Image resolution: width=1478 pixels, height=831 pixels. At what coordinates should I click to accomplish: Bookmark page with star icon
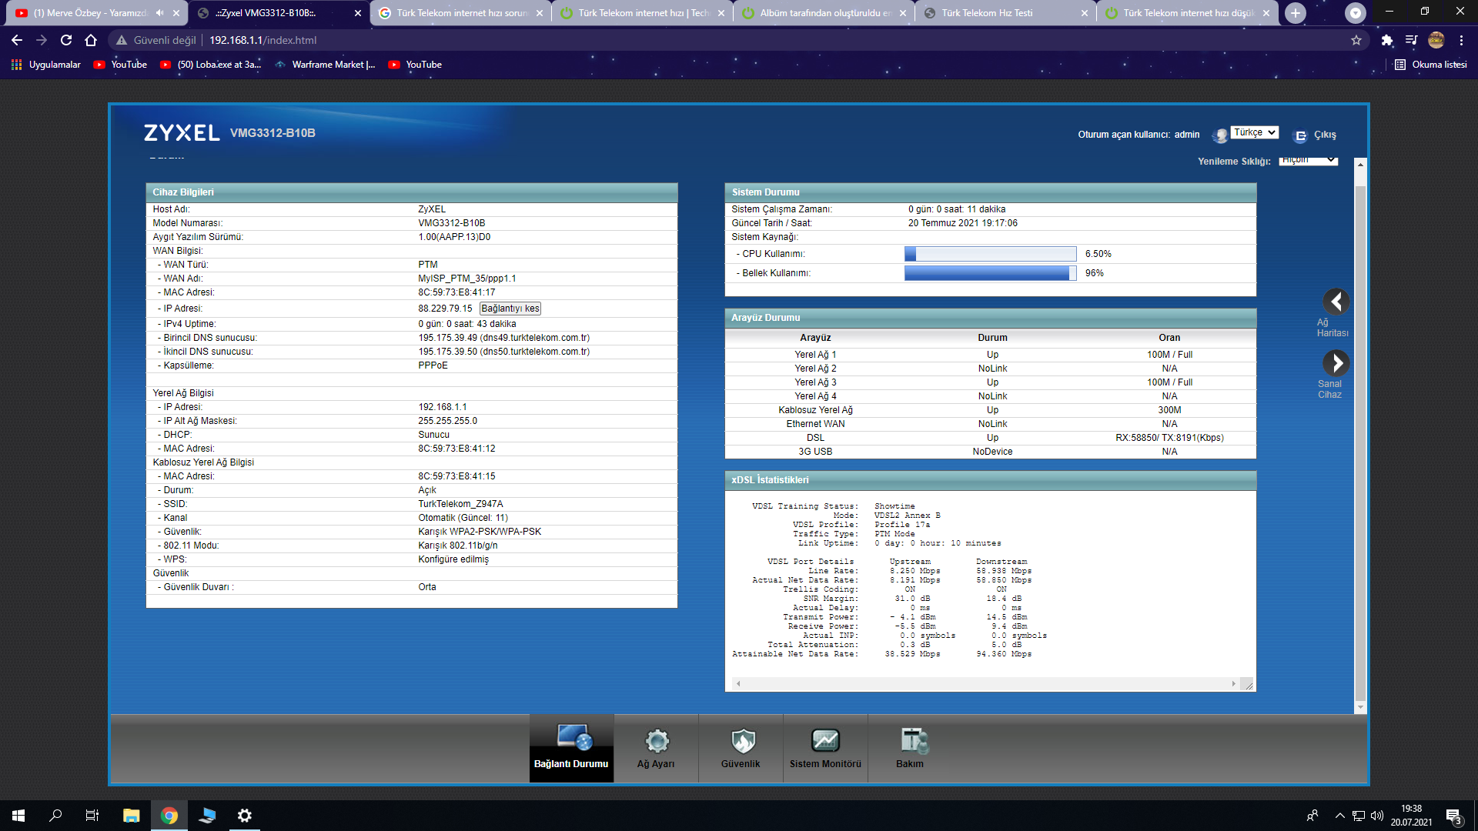pos(1356,40)
